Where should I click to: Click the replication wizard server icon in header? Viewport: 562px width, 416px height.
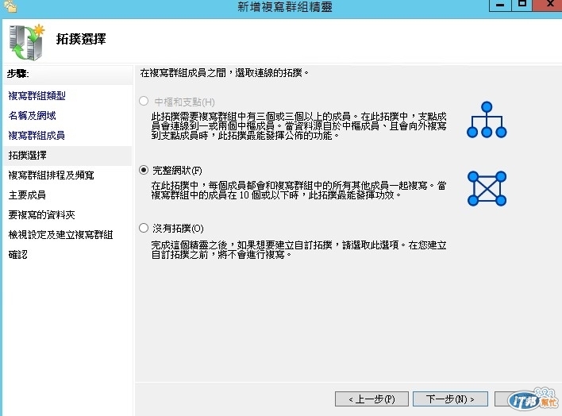point(27,42)
